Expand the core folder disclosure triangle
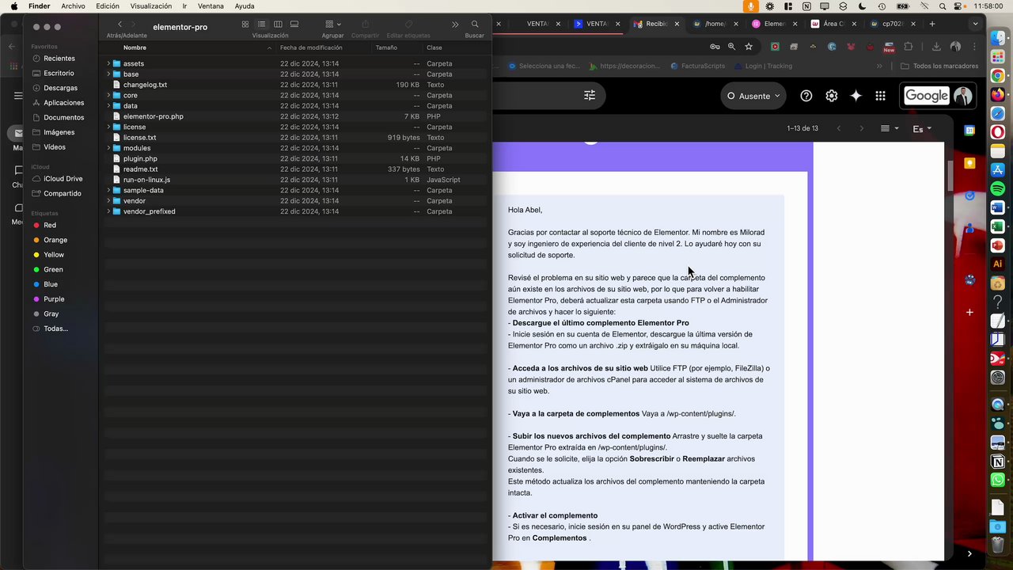Image resolution: width=1013 pixels, height=570 pixels. point(108,95)
